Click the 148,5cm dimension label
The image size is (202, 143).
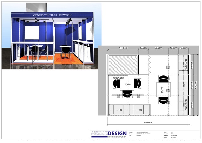(x=123, y=48)
